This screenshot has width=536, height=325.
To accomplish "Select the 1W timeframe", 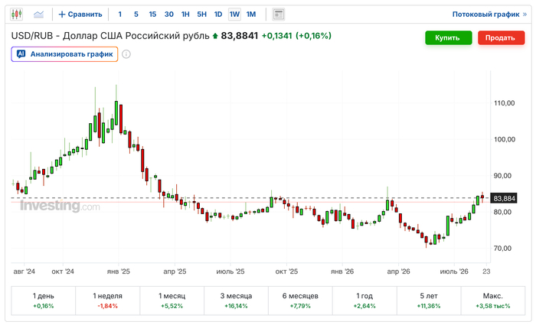I will pos(234,15).
